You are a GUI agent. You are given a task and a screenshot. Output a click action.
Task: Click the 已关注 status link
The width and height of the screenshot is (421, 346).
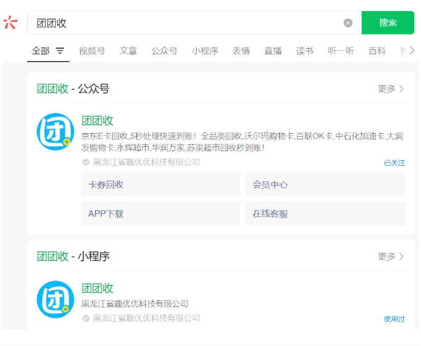[x=394, y=163]
